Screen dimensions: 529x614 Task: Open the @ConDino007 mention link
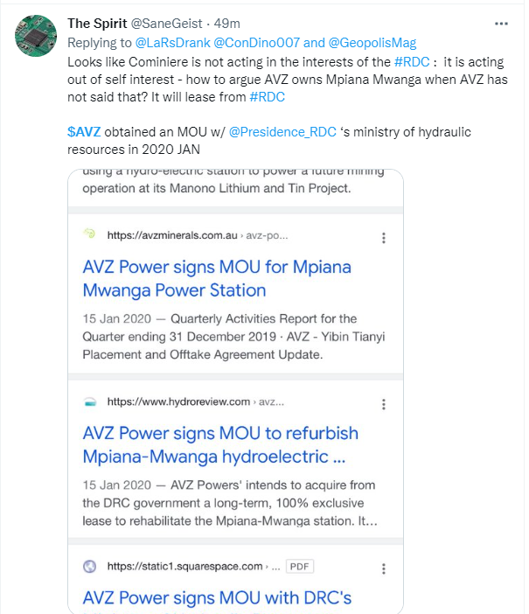257,43
